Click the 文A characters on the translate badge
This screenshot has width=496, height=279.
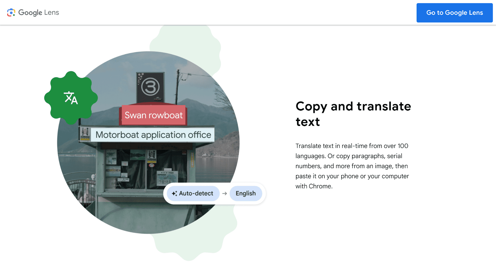point(71,98)
